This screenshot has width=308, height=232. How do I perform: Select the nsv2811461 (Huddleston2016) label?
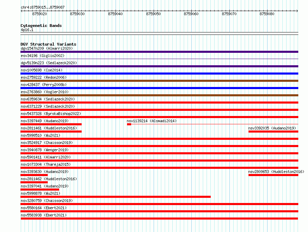(49, 128)
